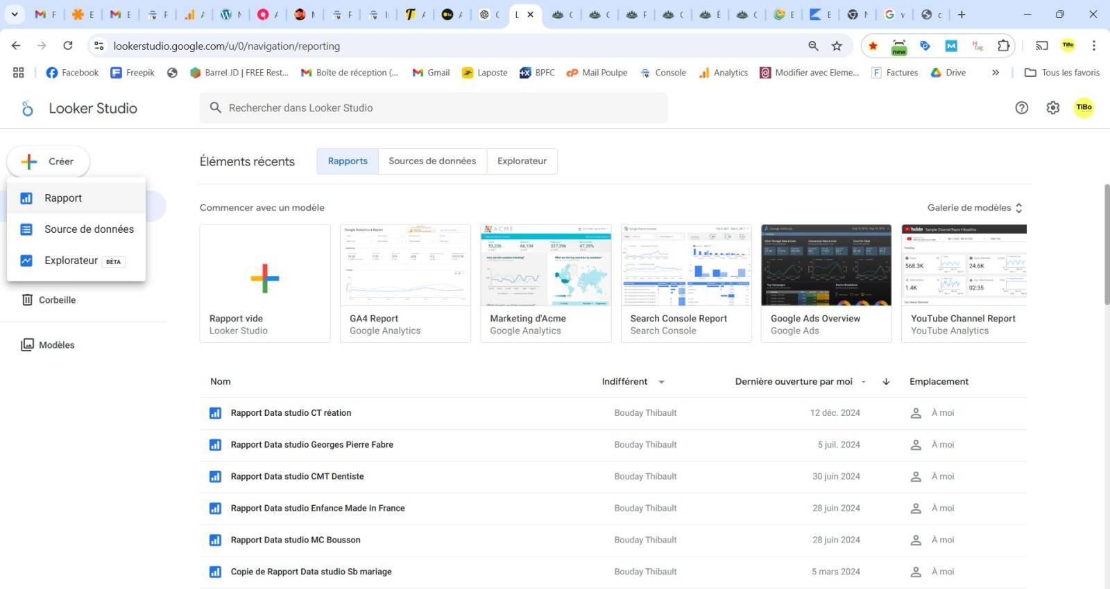Open the Looker Studio help icon
Image resolution: width=1110 pixels, height=589 pixels.
[x=1021, y=107]
